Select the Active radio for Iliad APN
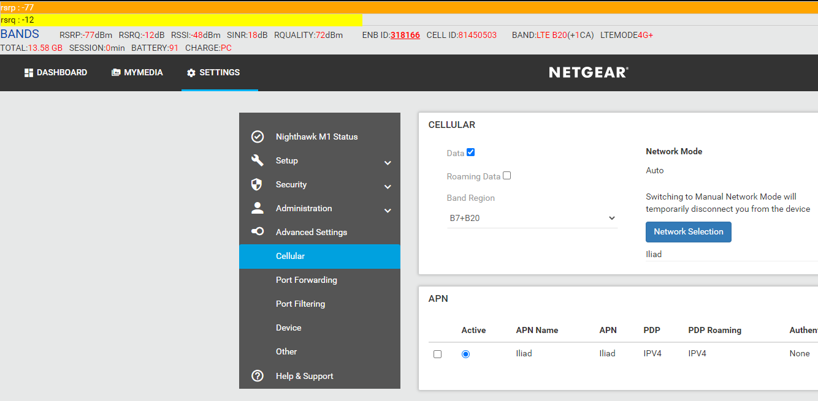 [x=465, y=354]
